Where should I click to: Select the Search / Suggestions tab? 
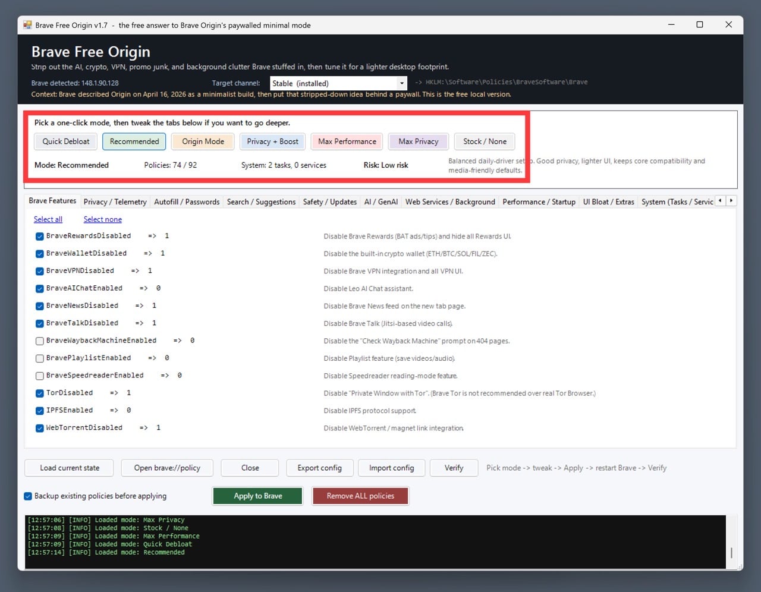tap(261, 202)
